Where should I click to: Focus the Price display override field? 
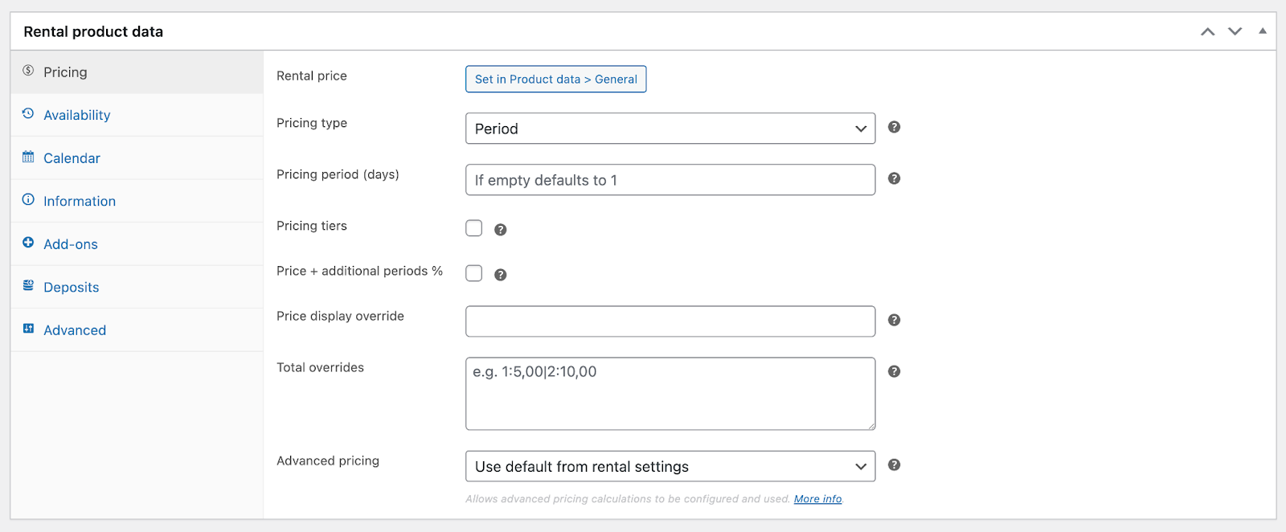670,321
